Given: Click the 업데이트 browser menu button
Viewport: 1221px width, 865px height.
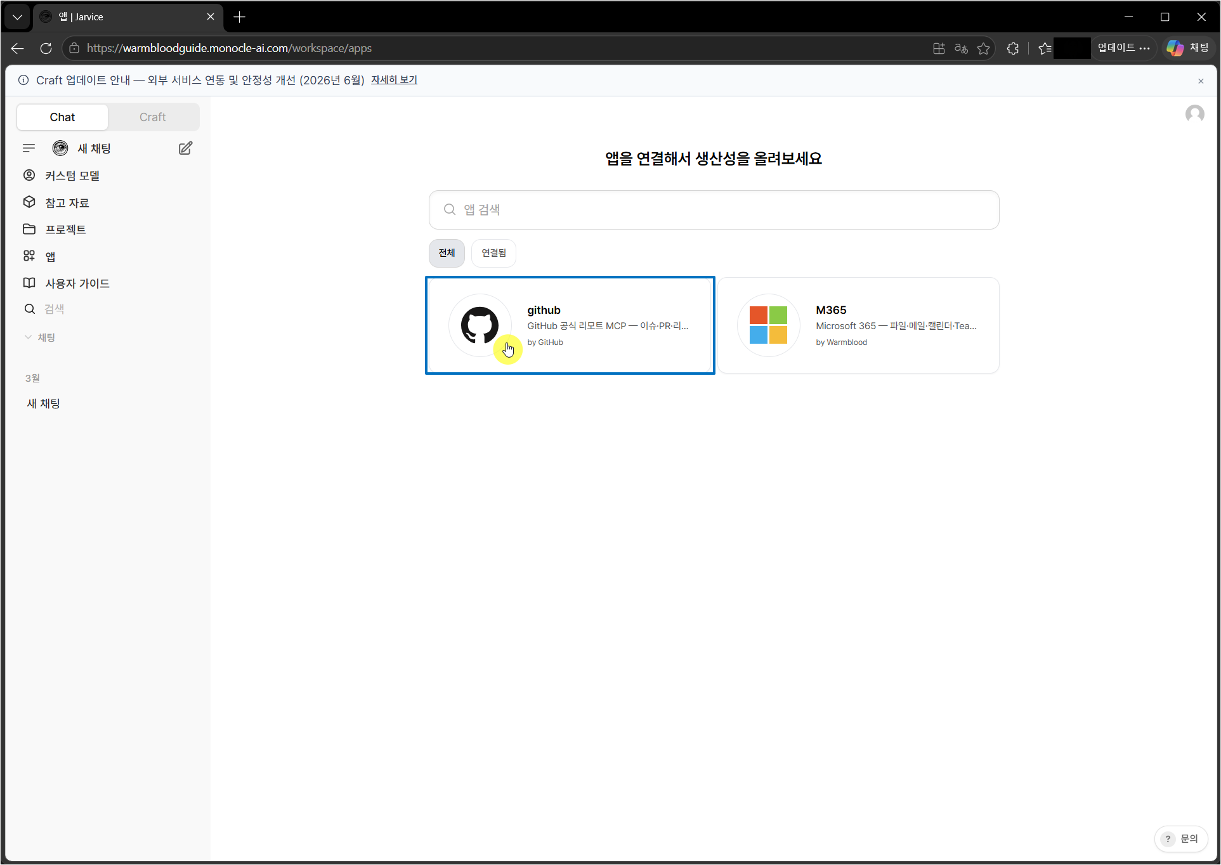Looking at the screenshot, I should coord(1123,48).
